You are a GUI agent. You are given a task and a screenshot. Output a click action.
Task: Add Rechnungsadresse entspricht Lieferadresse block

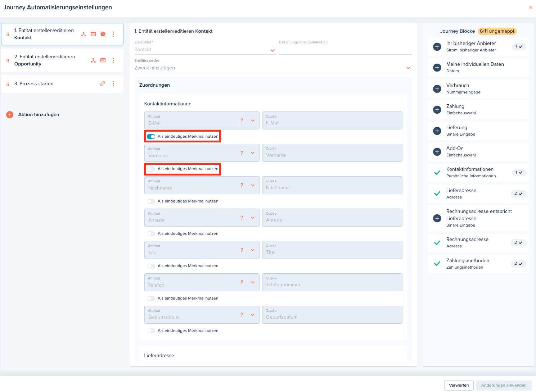pos(437,218)
